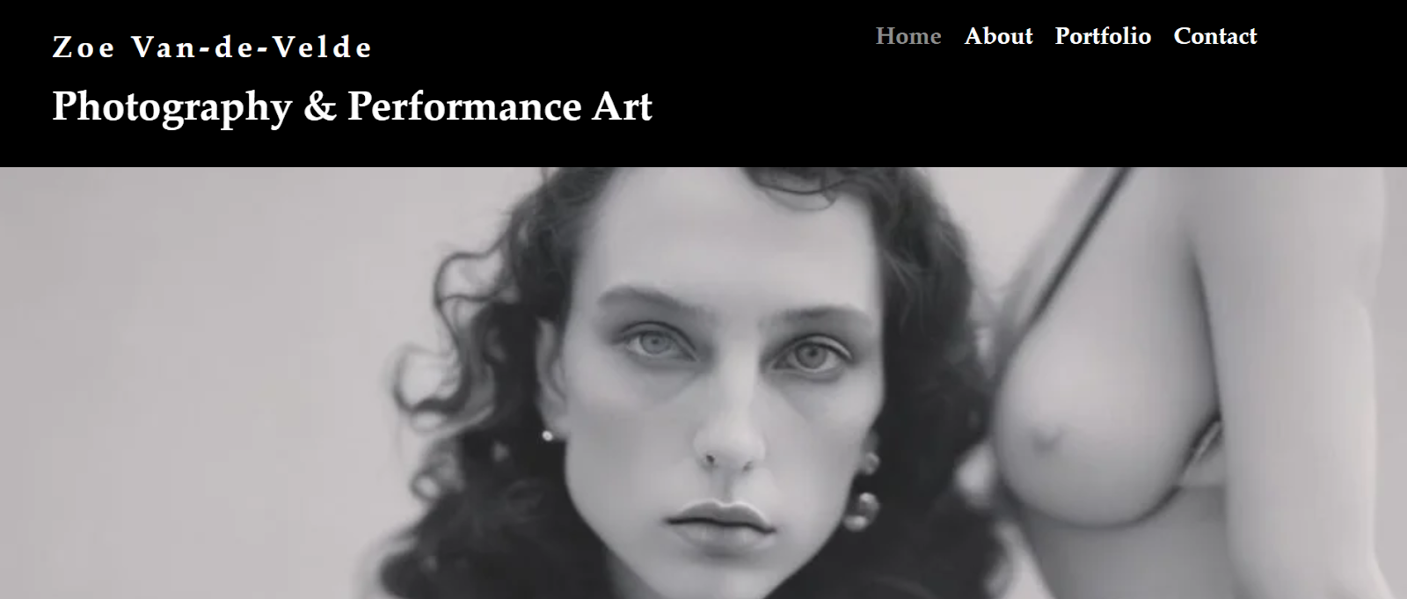1407x599 pixels.
Task: Click the Photography & Performance Art heading
Action: tap(352, 107)
